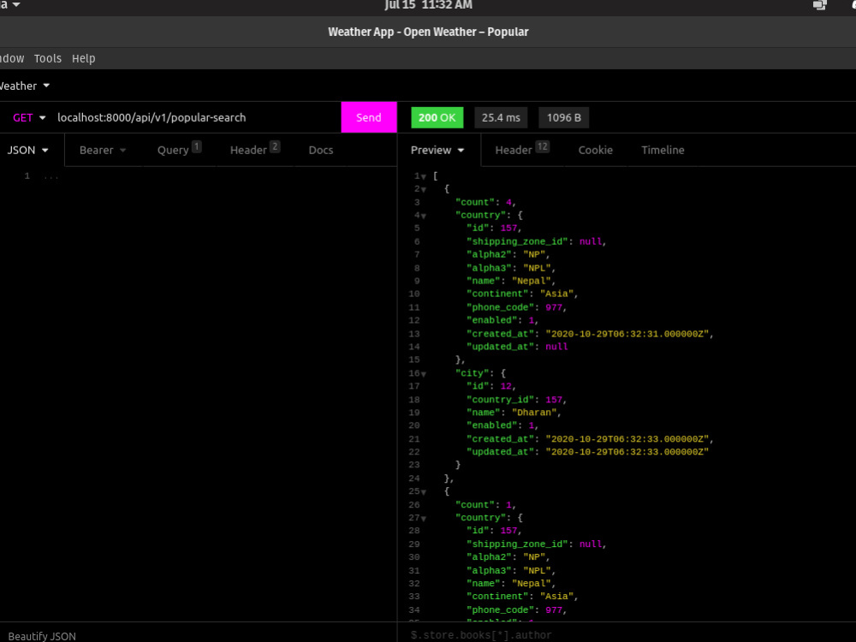The image size is (856, 642).
Task: Click the "alpha3": "NPL" value on line 8
Action: 537,268
